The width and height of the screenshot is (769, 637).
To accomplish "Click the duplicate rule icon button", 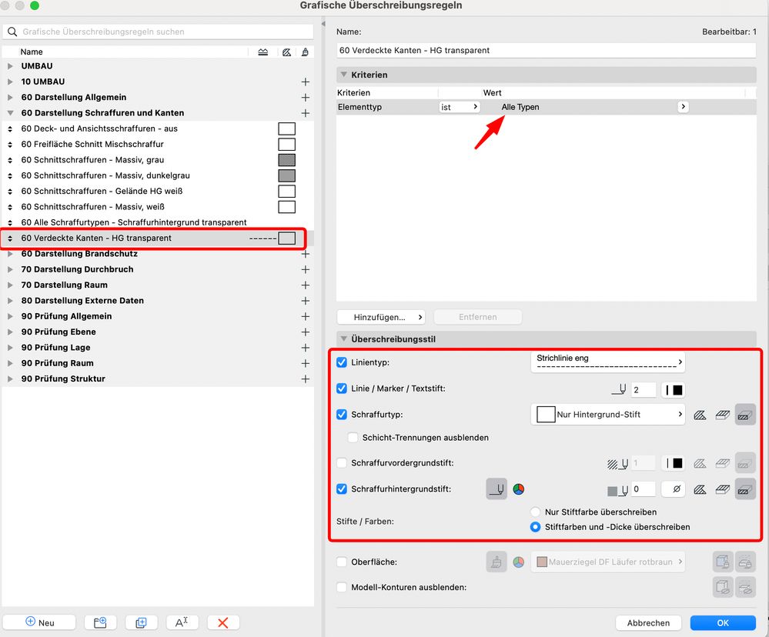I will (141, 622).
